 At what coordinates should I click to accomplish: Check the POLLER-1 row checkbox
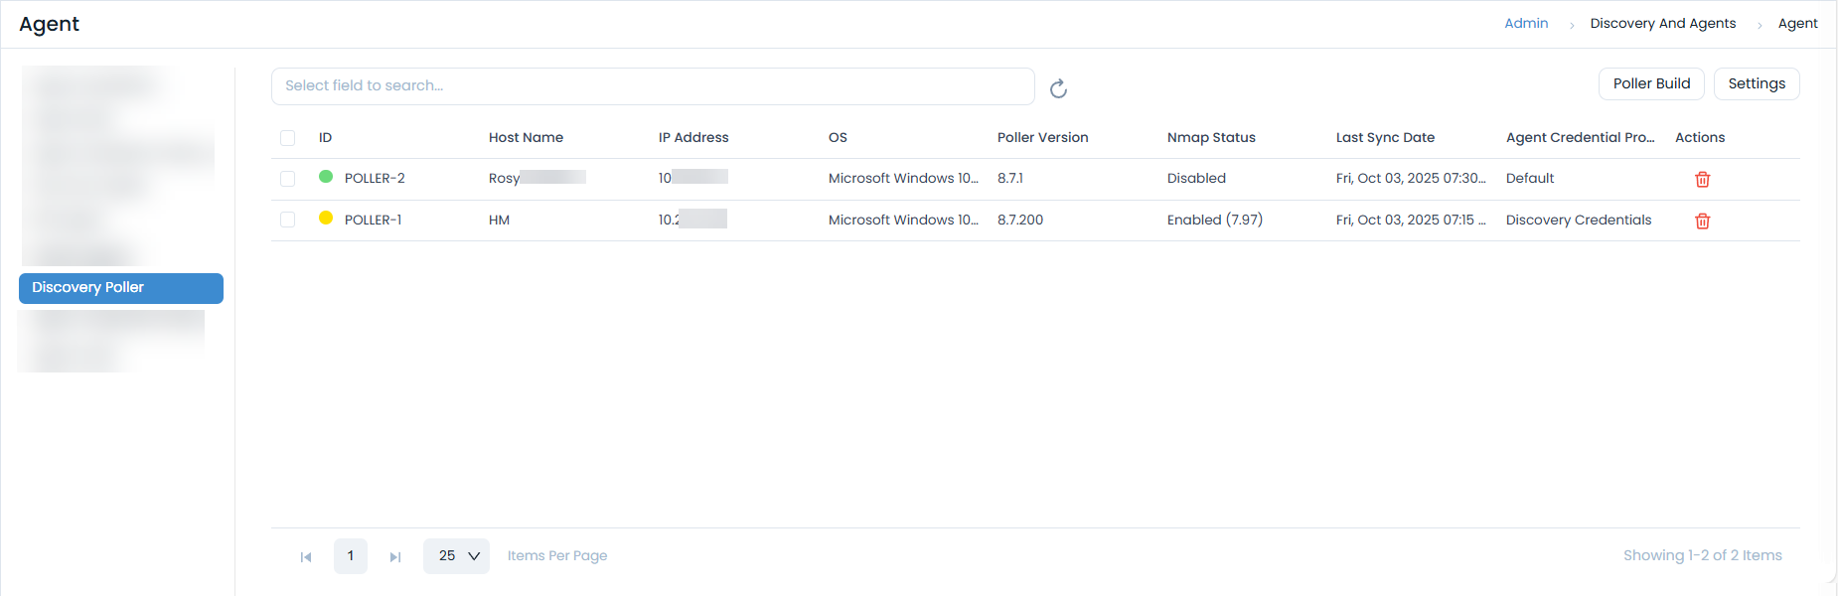288,220
